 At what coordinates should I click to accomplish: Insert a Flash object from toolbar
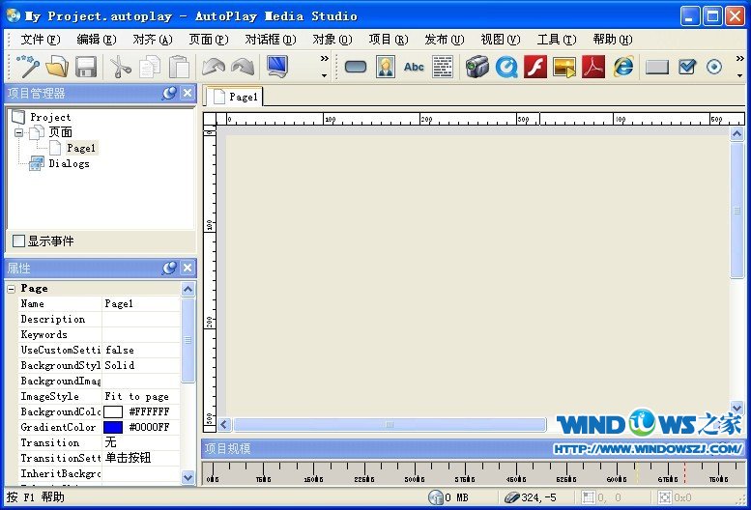(534, 67)
